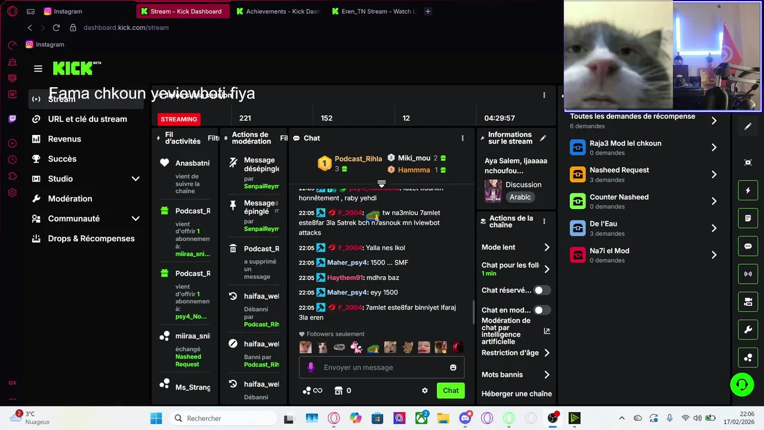Switch to Achievements - Kick Dashboard tab

click(x=278, y=11)
